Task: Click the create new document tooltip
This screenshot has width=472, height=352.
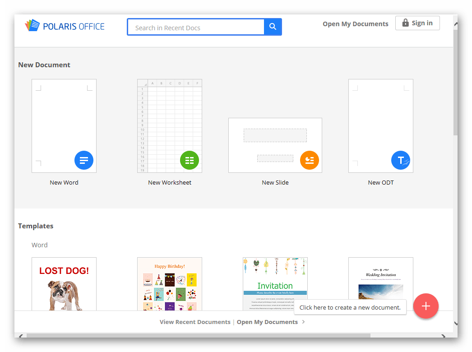Action: click(x=350, y=307)
